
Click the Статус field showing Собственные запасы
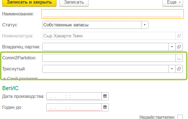(x=92, y=25)
